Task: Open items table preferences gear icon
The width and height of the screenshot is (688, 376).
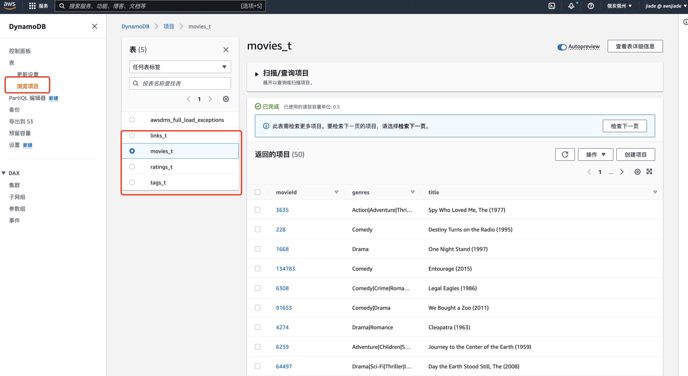Action: [x=637, y=172]
